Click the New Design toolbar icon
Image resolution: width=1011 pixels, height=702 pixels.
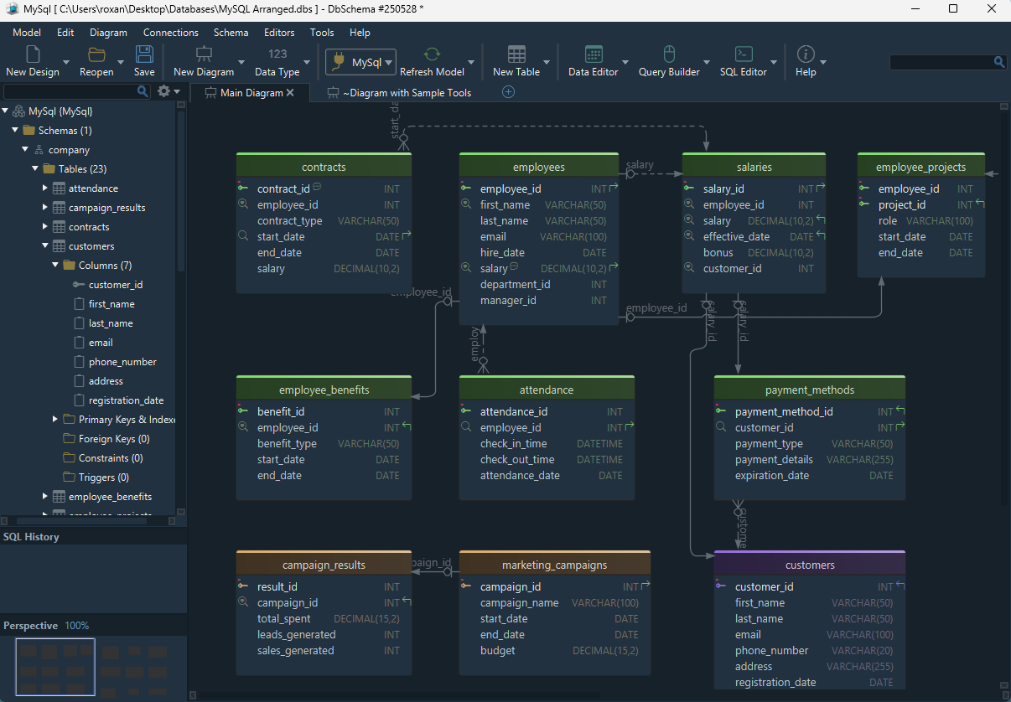coord(33,54)
